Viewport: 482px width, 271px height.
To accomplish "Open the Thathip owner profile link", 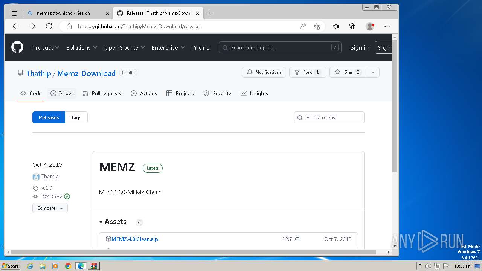I will click(x=38, y=73).
